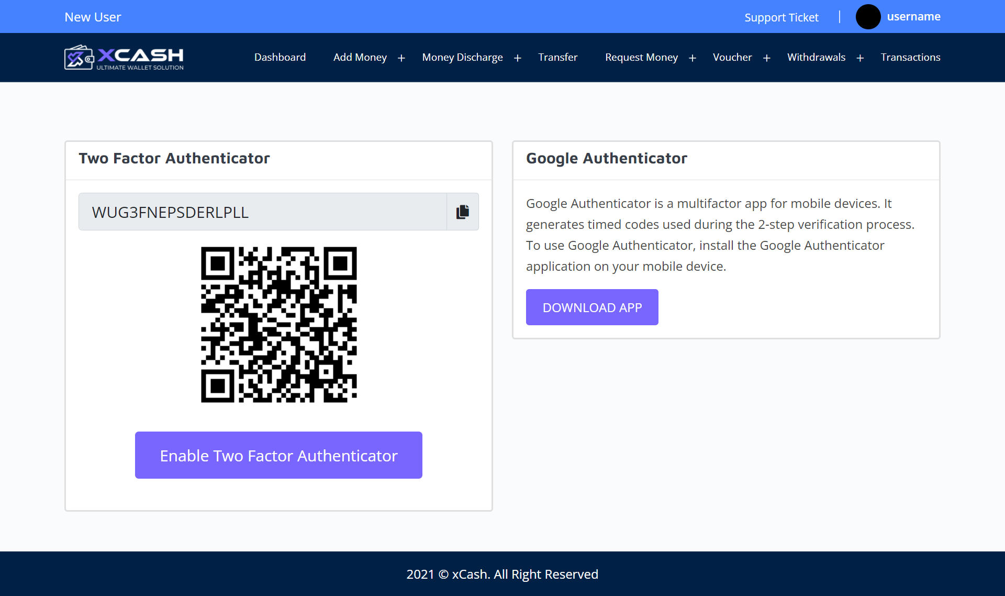Open the Dashboard menu item
This screenshot has width=1005, height=596.
point(280,57)
